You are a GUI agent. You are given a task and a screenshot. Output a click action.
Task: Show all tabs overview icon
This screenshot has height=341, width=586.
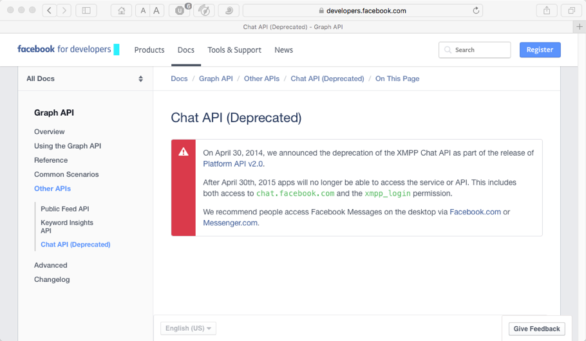[571, 10]
